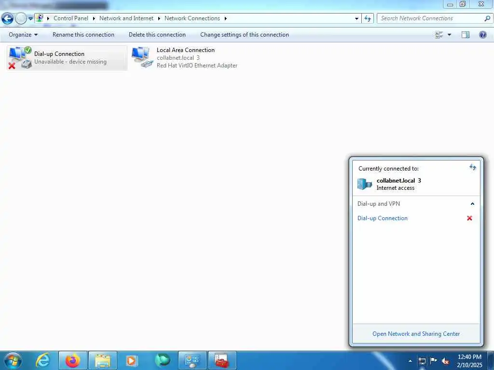The width and height of the screenshot is (494, 370).
Task: Click the Control Panel icon in address bar
Action: [40, 18]
